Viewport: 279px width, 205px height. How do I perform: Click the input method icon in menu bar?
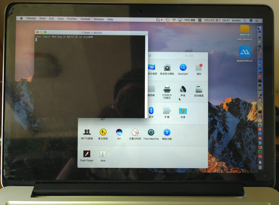(x=200, y=20)
